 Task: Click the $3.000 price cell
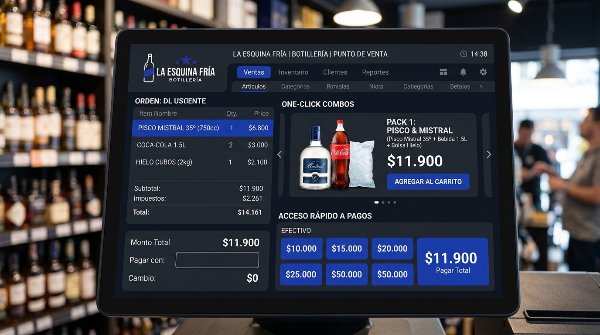(x=258, y=145)
